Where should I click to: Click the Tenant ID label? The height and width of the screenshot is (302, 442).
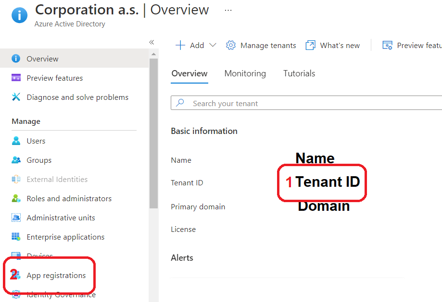coord(187,183)
